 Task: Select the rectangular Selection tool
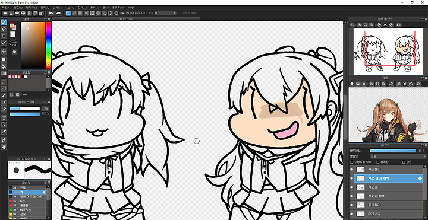(4, 82)
